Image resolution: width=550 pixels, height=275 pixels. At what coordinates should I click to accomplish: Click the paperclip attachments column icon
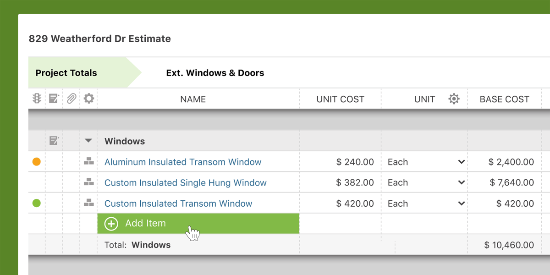click(x=71, y=98)
